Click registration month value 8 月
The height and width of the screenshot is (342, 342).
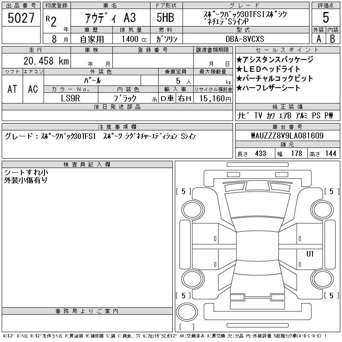click(x=60, y=39)
